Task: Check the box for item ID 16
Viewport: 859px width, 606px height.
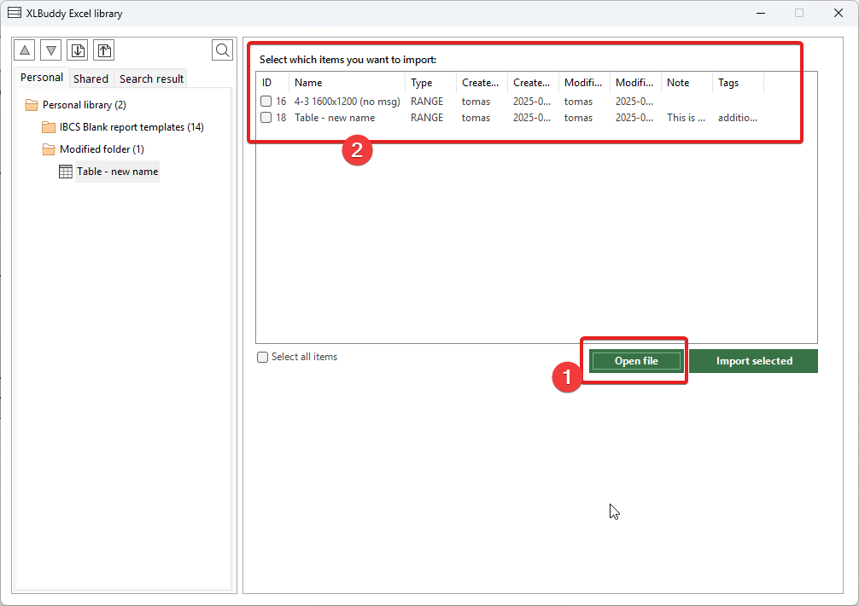Action: 266,102
